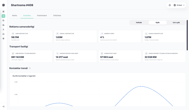Go to the Tafsilotlar tab
Screen dimensions: 189x110
pyautogui.click(x=57, y=16)
